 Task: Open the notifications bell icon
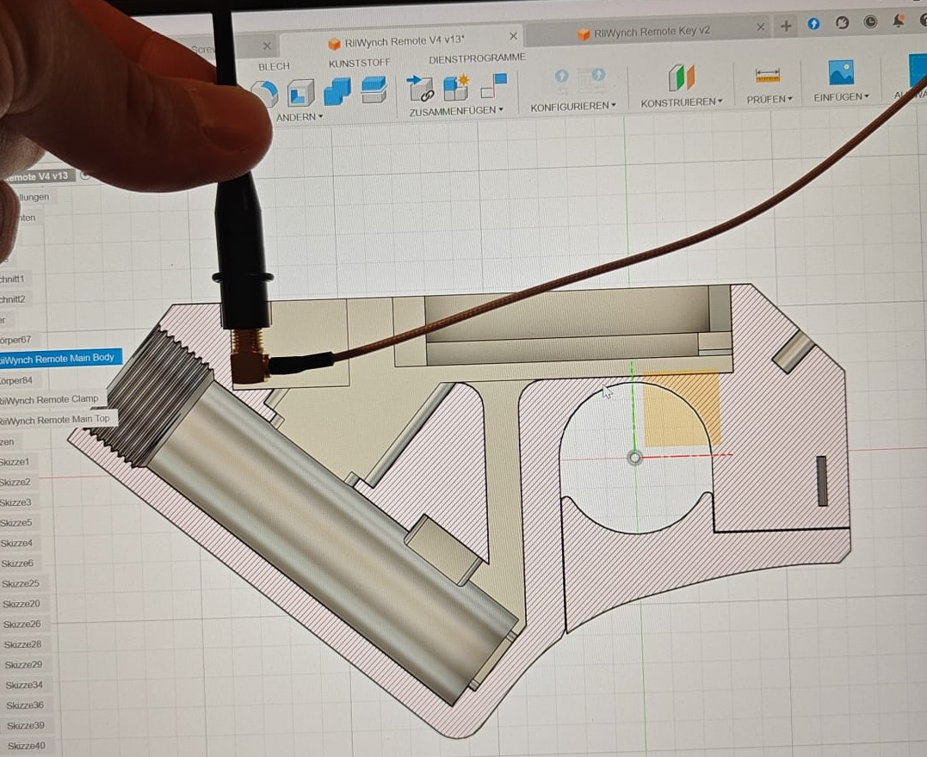[898, 22]
